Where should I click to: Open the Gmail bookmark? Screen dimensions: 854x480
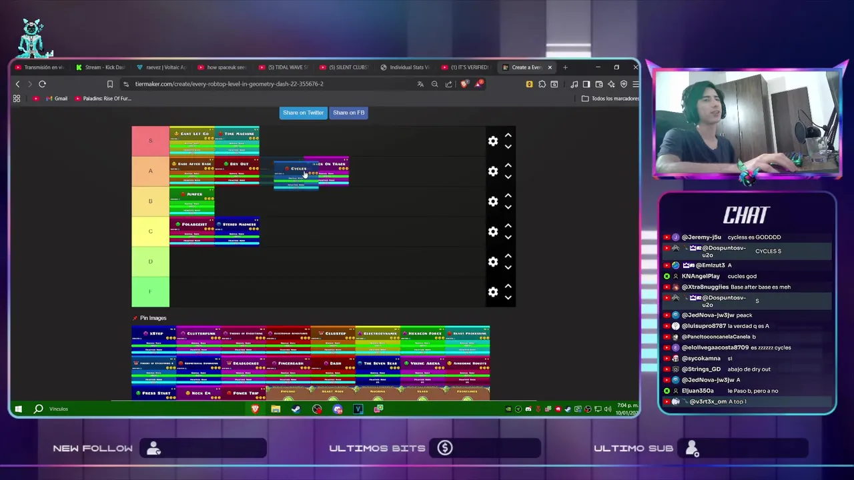point(56,99)
